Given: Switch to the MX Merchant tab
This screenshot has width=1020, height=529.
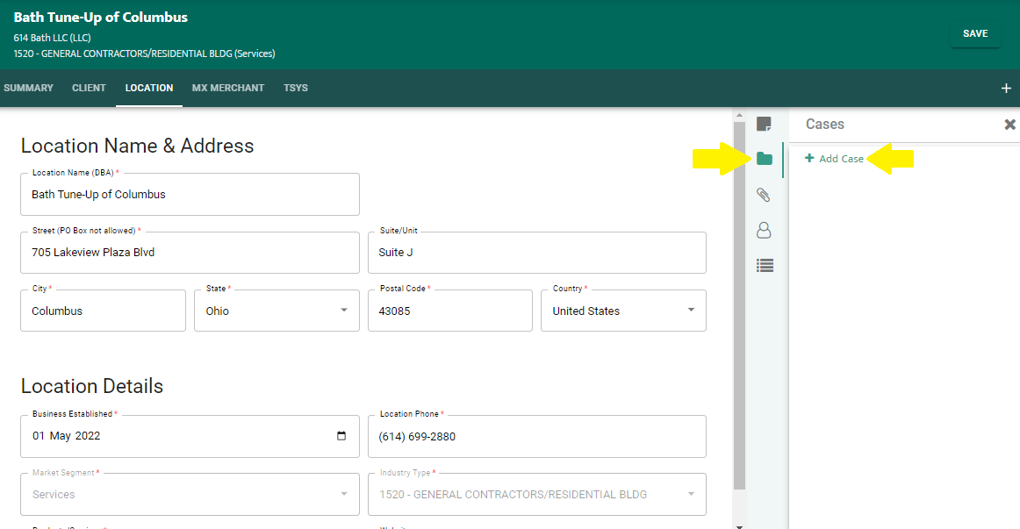Looking at the screenshot, I should [x=228, y=88].
